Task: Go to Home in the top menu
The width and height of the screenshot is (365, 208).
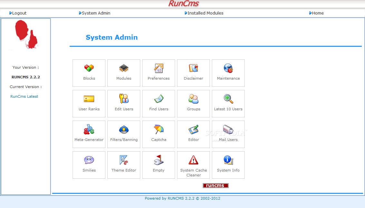Action: (x=318, y=13)
